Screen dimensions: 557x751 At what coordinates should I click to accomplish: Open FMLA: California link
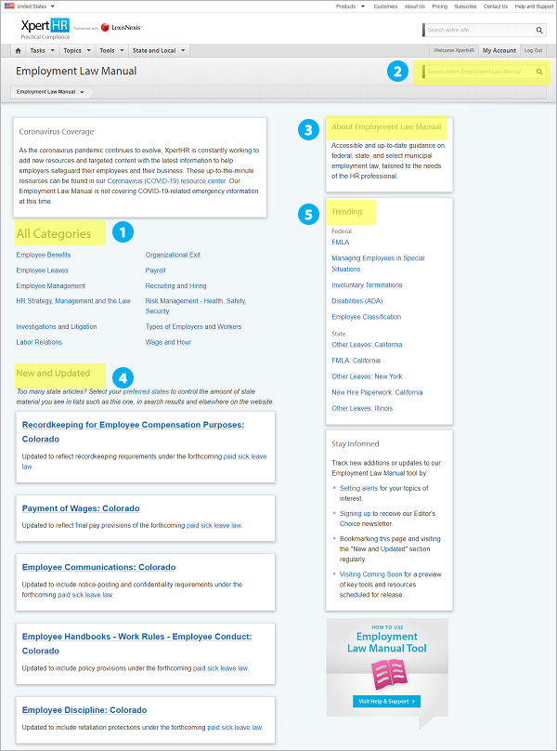[x=356, y=361]
